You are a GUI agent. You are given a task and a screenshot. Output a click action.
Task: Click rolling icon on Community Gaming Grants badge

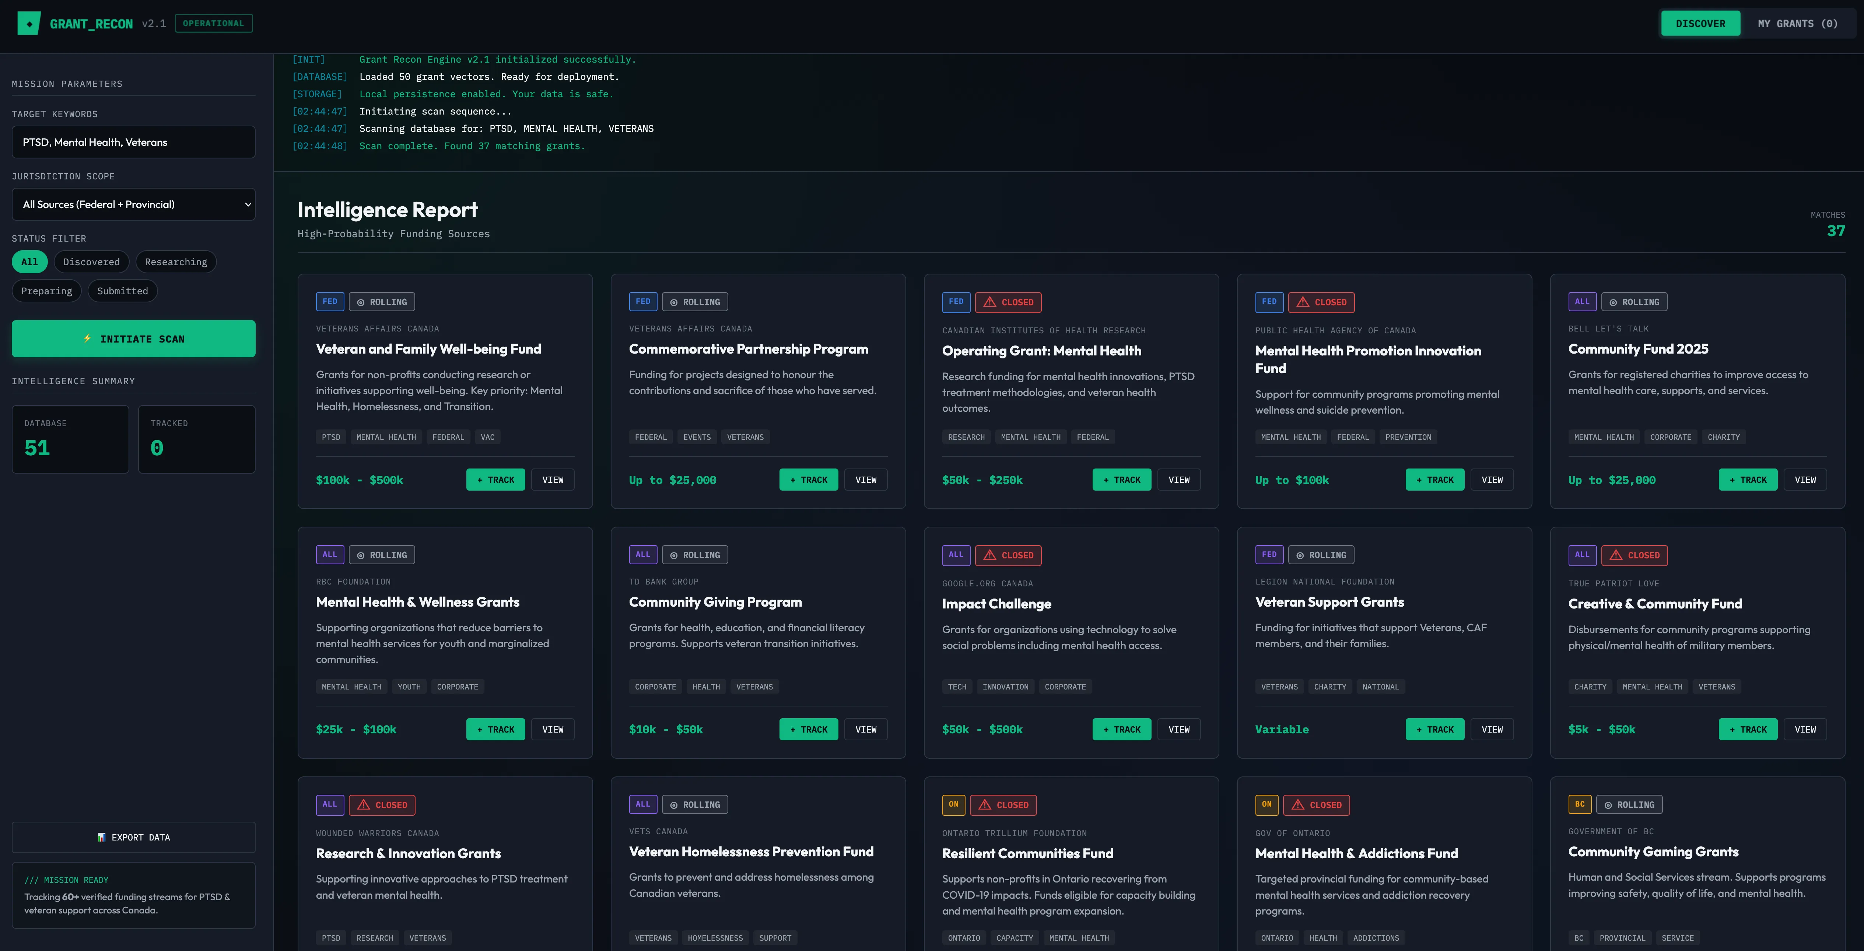coord(1608,805)
